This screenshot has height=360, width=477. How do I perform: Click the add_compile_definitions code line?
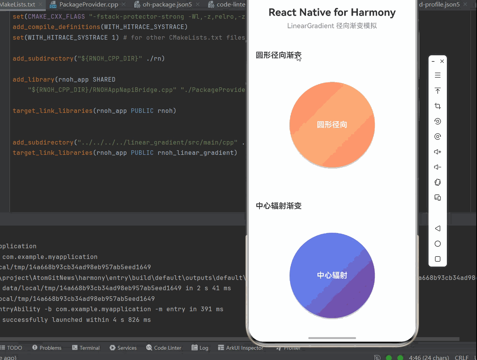tap(100, 27)
